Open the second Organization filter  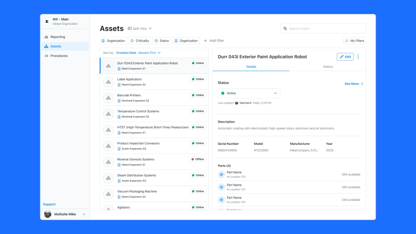click(186, 41)
